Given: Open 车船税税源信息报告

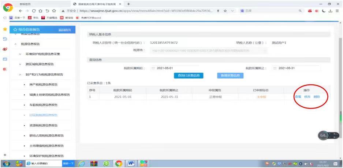Looking at the screenshot, I should tap(43, 105).
